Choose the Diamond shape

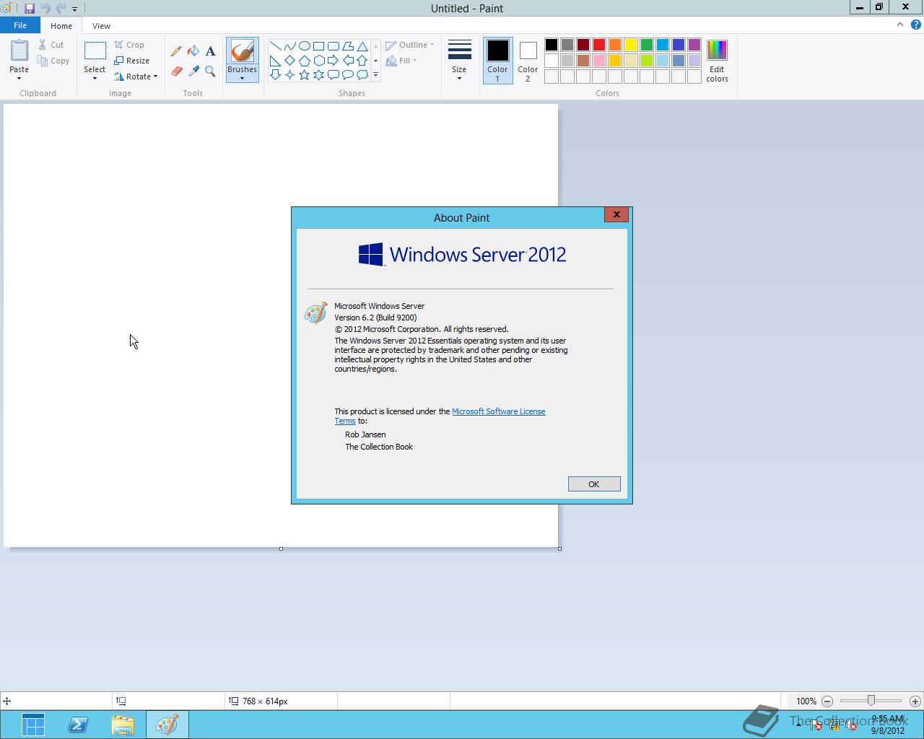289,61
